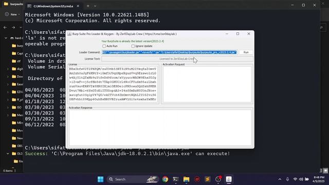This screenshot has width=329, height=185.
Task: Click the File Explorer burpsuite tab
Action: [x=13, y=4]
